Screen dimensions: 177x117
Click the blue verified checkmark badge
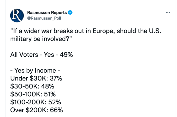pos(70,13)
